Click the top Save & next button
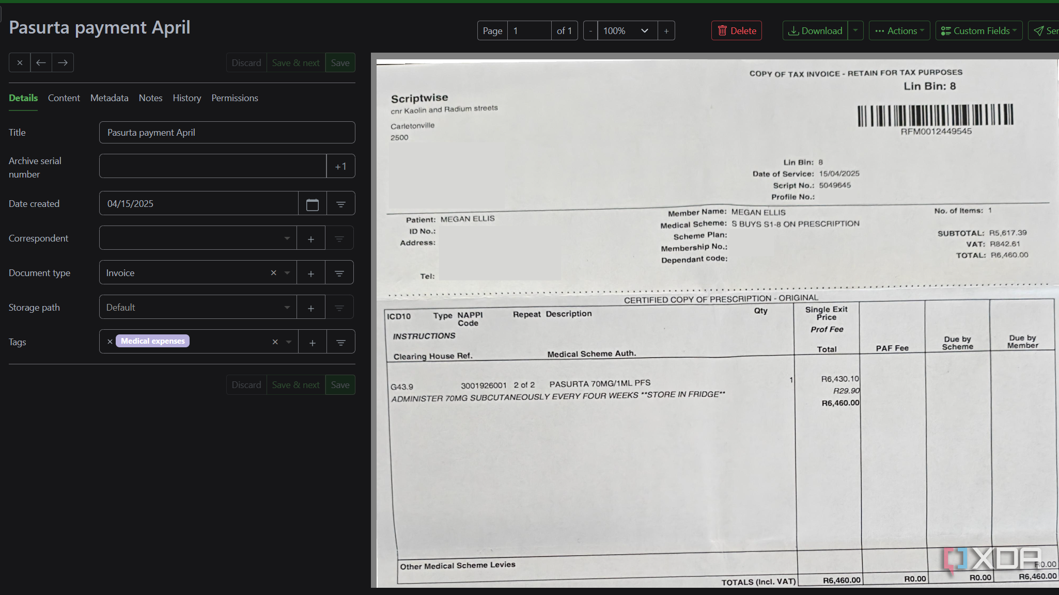This screenshot has width=1059, height=595. [x=296, y=62]
